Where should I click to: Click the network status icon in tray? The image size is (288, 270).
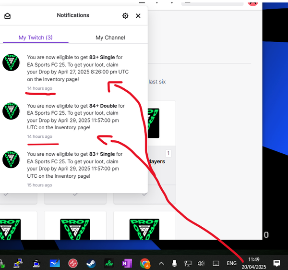coord(188,263)
